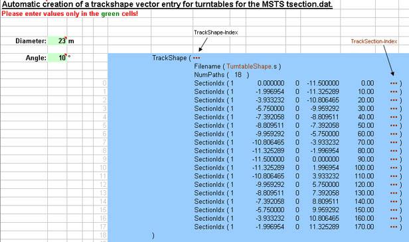Image resolution: width=409 pixels, height=242 pixels.
Task: Select the title cell about trackshape vector entry
Action: click(x=167, y=4)
